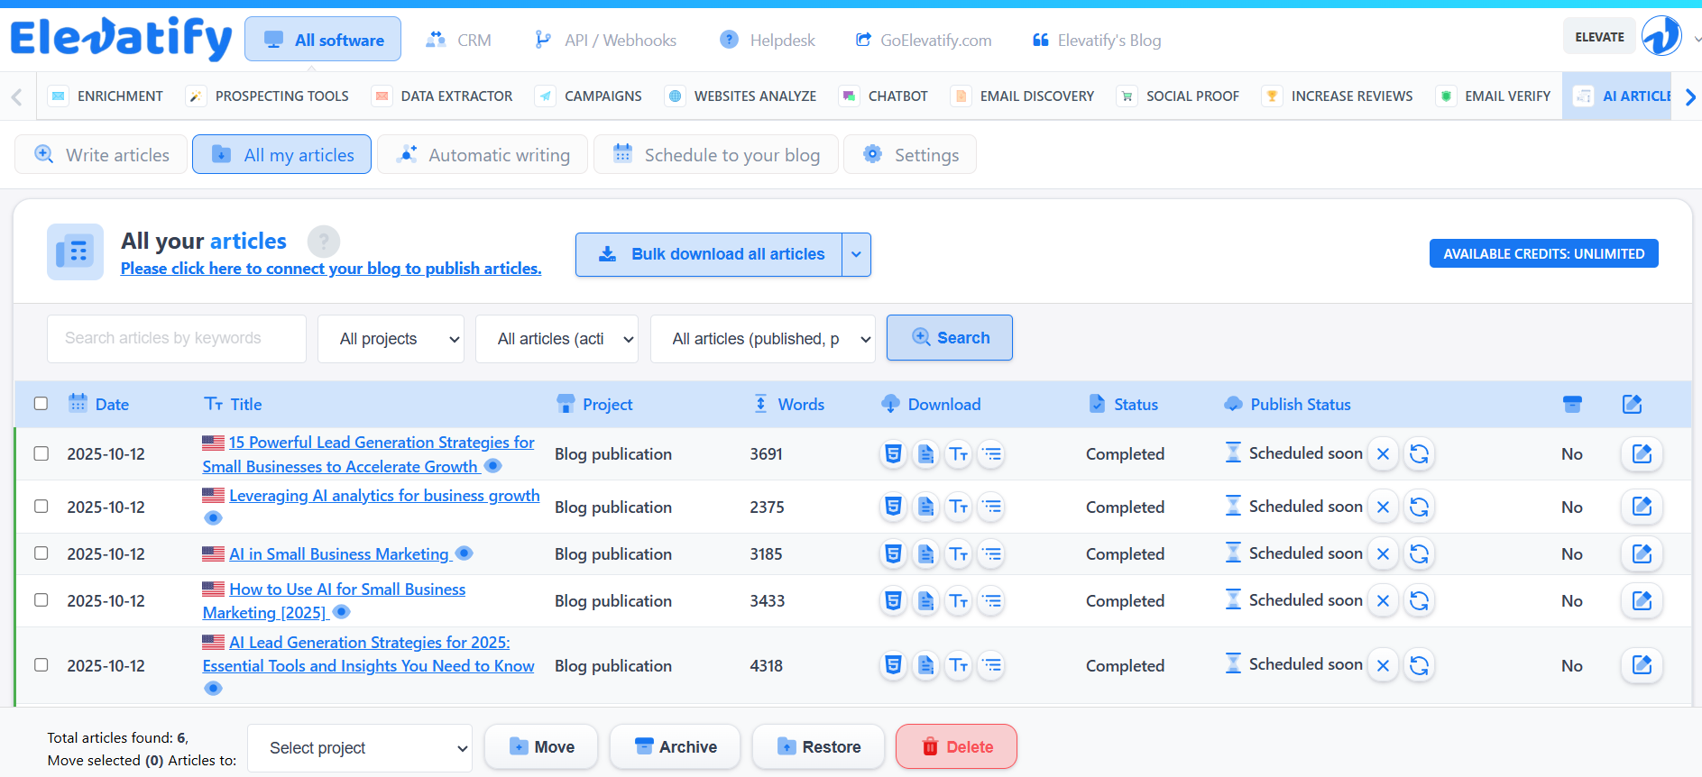
Task: Select checkbox for '15 Powerful Lead Generation Strategies' row
Action: click(41, 452)
